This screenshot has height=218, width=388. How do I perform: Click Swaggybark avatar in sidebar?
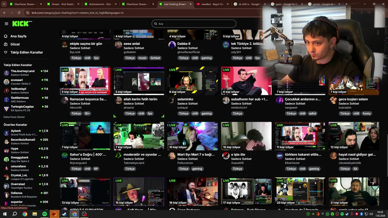(x=6, y=159)
